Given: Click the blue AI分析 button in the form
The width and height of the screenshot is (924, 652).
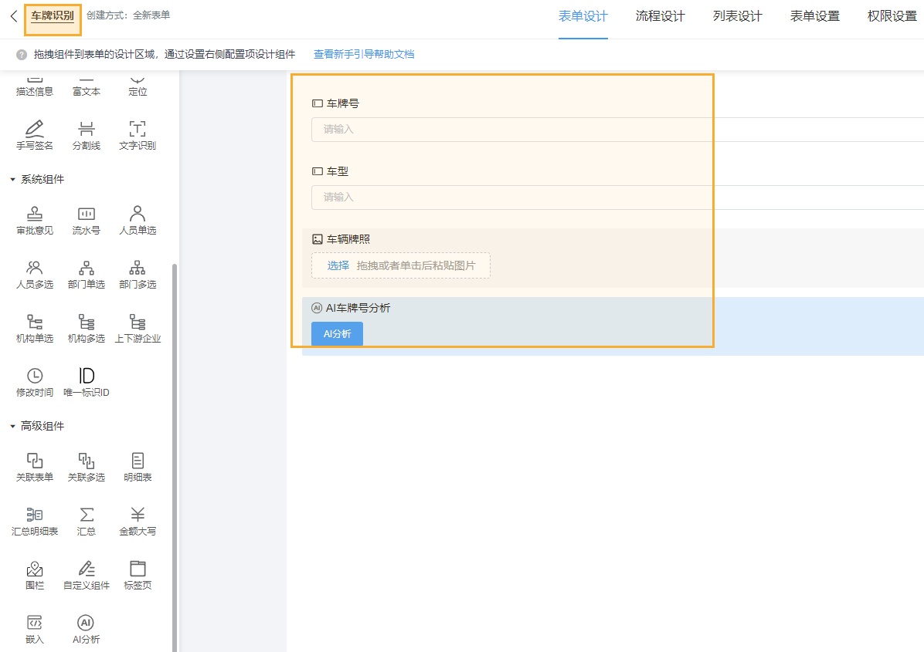Looking at the screenshot, I should coord(337,333).
